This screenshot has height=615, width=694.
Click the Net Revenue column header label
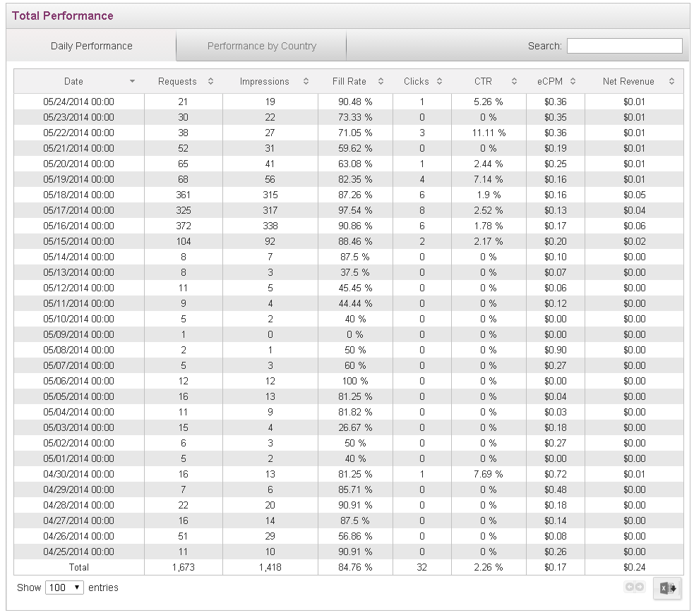point(628,82)
